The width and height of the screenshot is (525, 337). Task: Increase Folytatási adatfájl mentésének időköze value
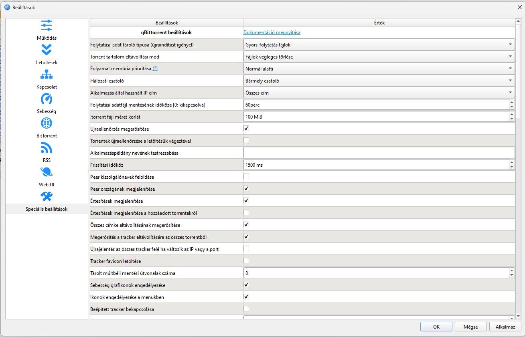pyautogui.click(x=511, y=102)
